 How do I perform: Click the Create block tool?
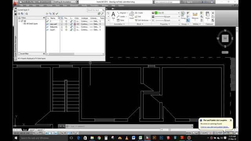coord(139,13)
